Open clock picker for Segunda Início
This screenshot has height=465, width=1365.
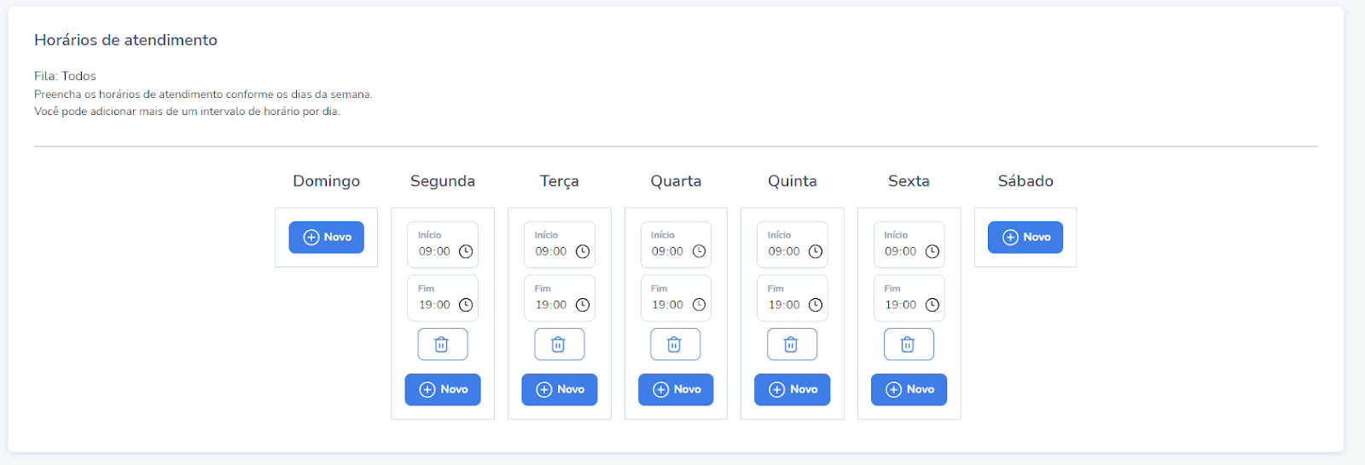[466, 251]
